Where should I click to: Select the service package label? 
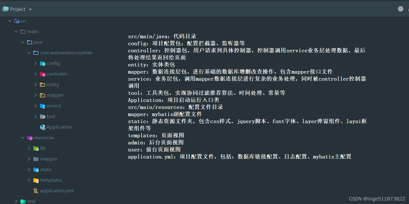(x=54, y=106)
